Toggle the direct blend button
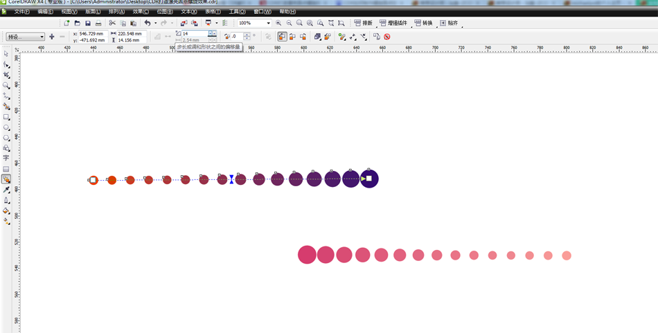This screenshot has height=333, width=658. click(x=282, y=37)
